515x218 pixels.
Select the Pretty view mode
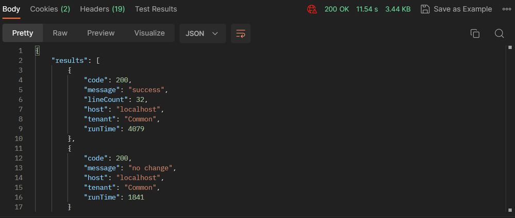pyautogui.click(x=23, y=33)
